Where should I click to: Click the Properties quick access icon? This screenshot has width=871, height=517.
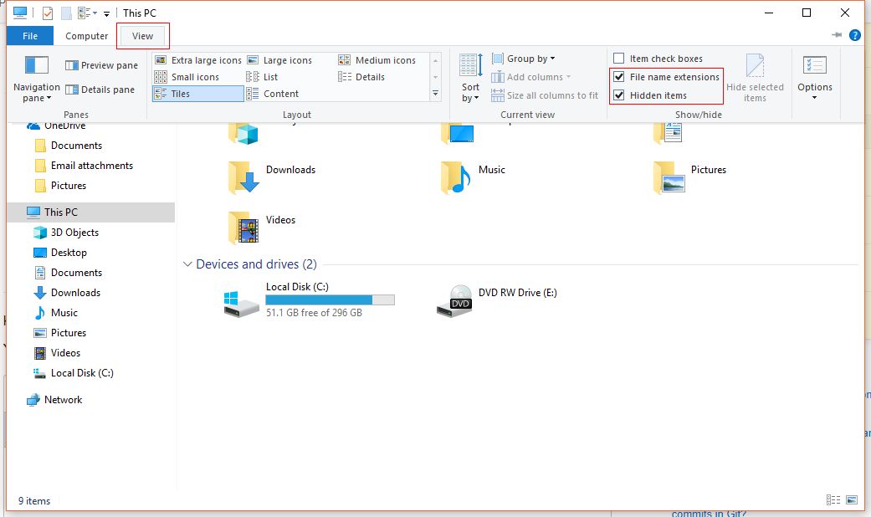[48, 13]
